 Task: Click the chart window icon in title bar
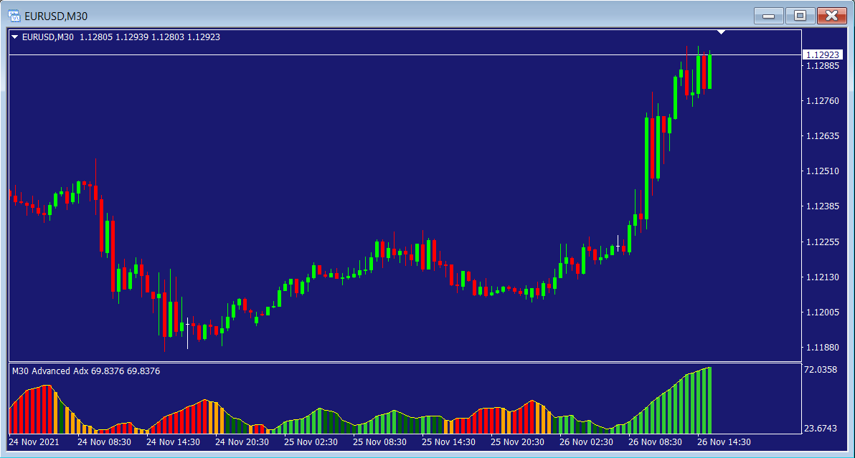tap(14, 16)
